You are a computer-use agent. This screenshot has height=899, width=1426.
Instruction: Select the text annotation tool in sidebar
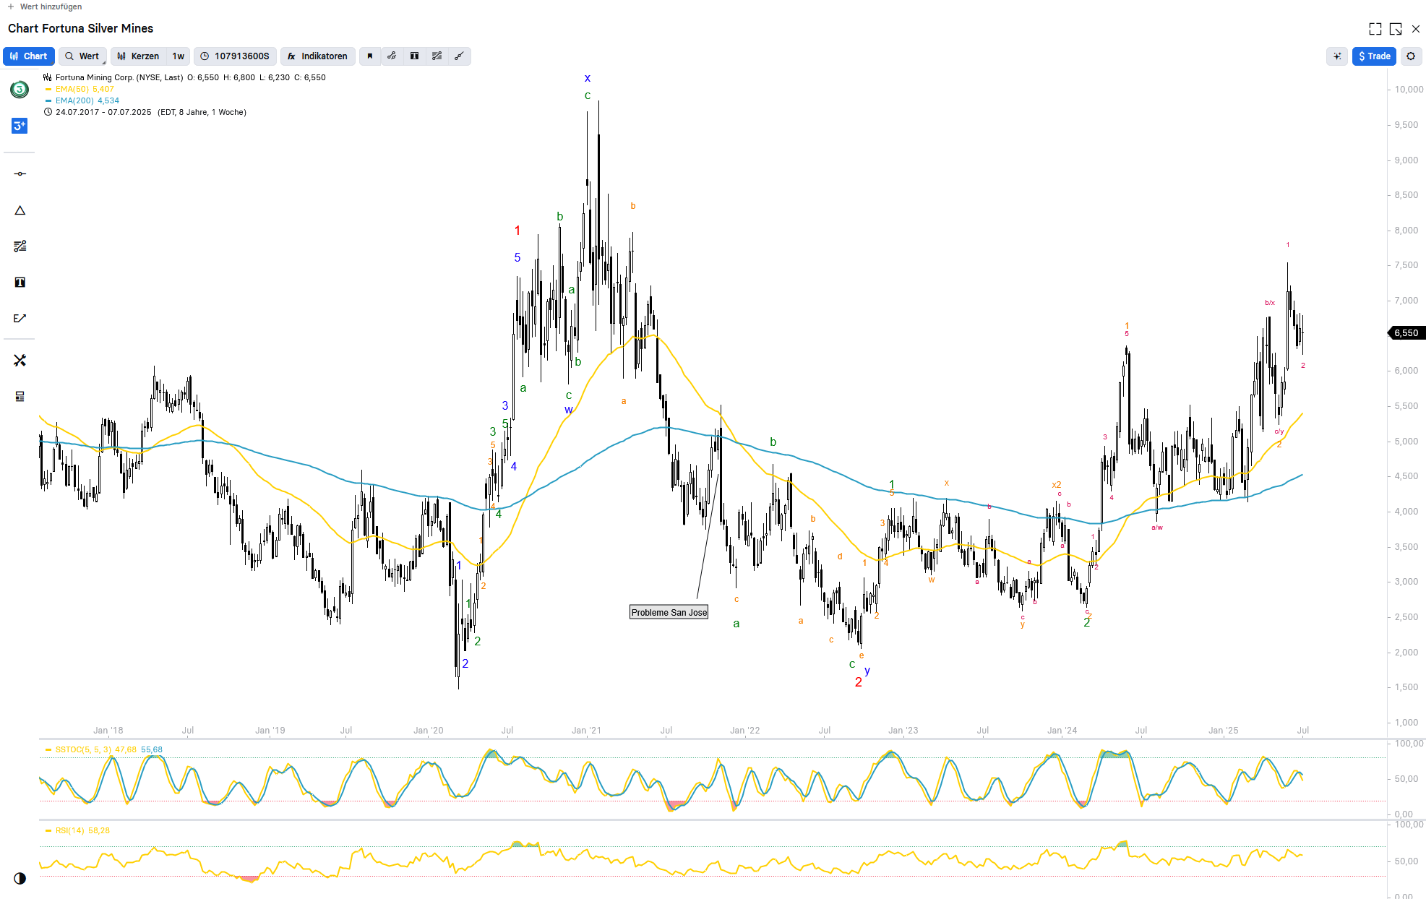(x=20, y=283)
